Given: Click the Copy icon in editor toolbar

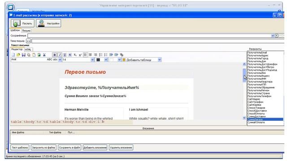Looking at the screenshot, I should 29,55.
